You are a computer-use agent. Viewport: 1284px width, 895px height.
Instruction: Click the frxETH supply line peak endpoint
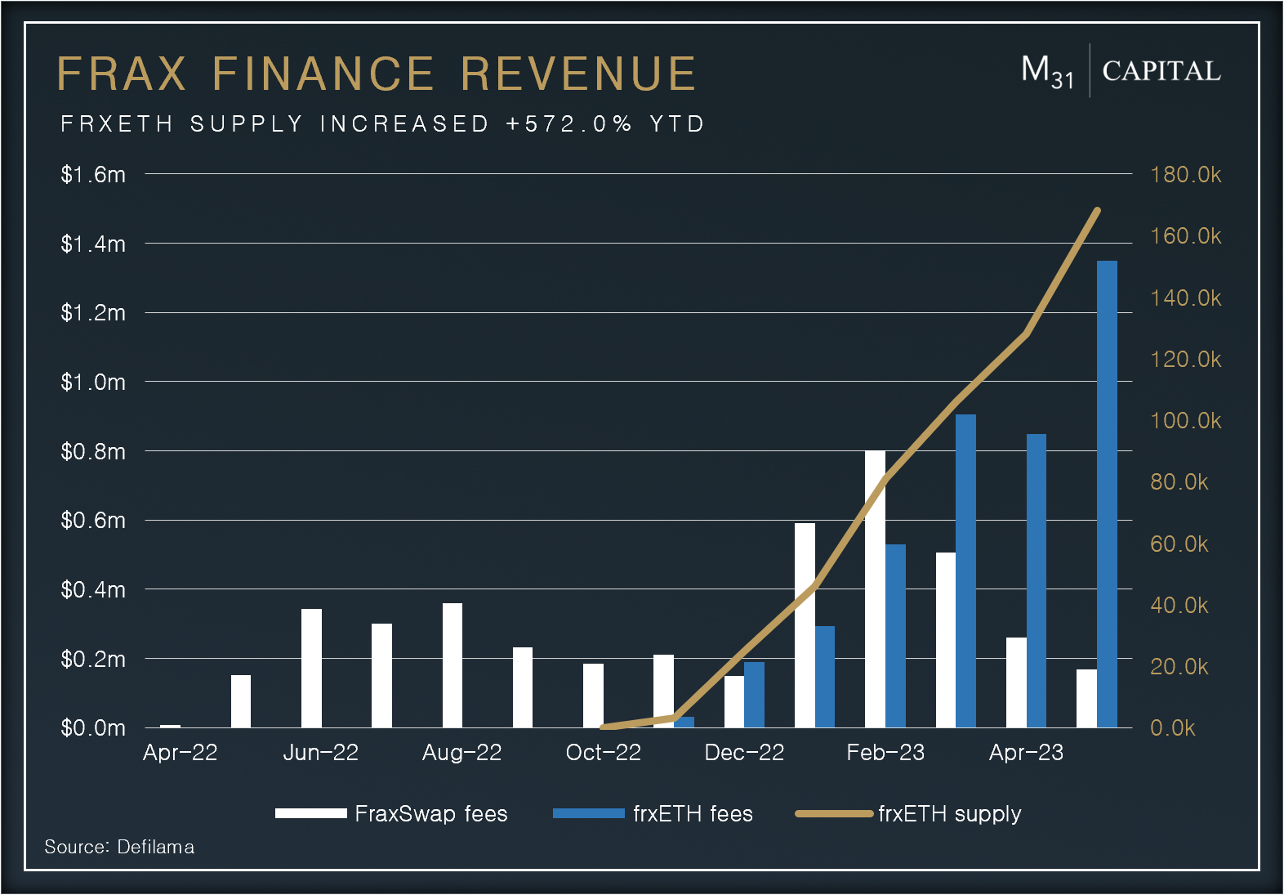[1097, 211]
